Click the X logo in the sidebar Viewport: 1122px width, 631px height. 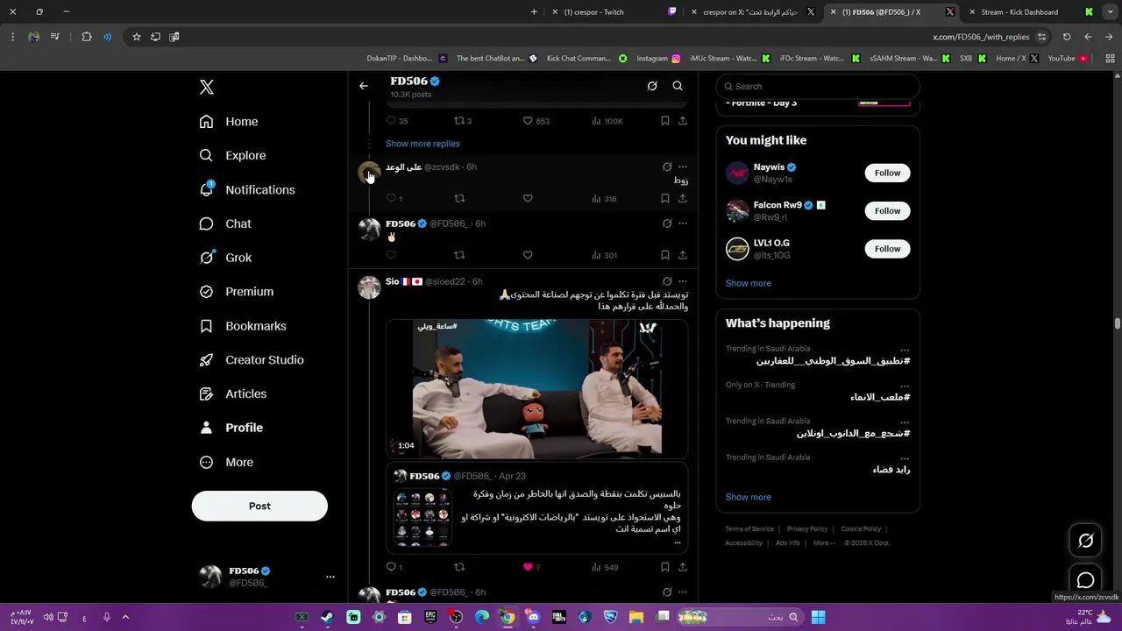click(x=206, y=87)
